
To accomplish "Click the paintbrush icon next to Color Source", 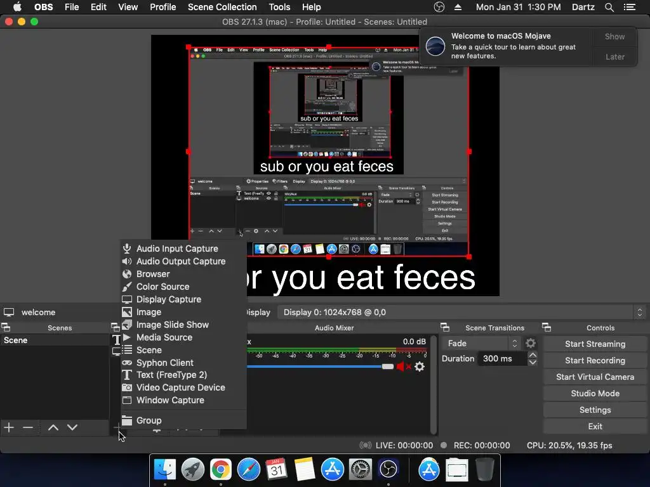I will [x=127, y=287].
